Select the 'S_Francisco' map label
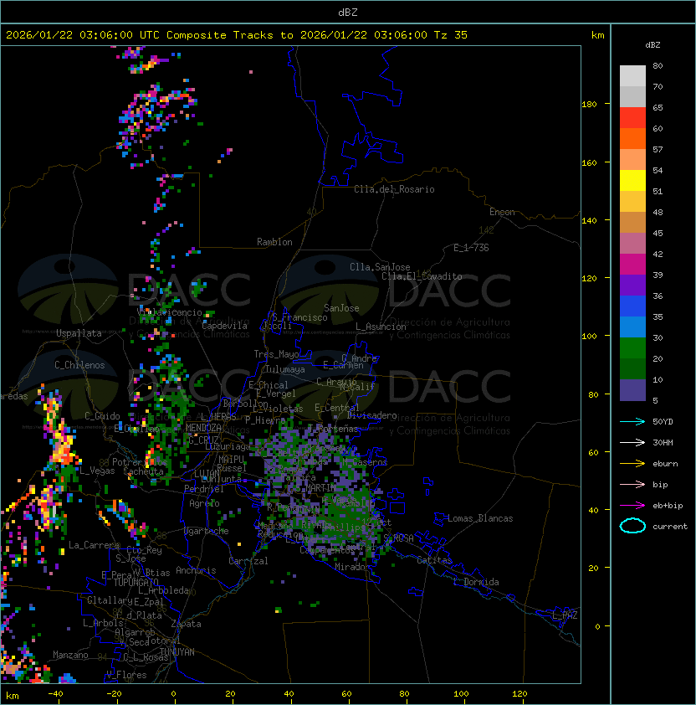This screenshot has height=705, width=696. (299, 317)
